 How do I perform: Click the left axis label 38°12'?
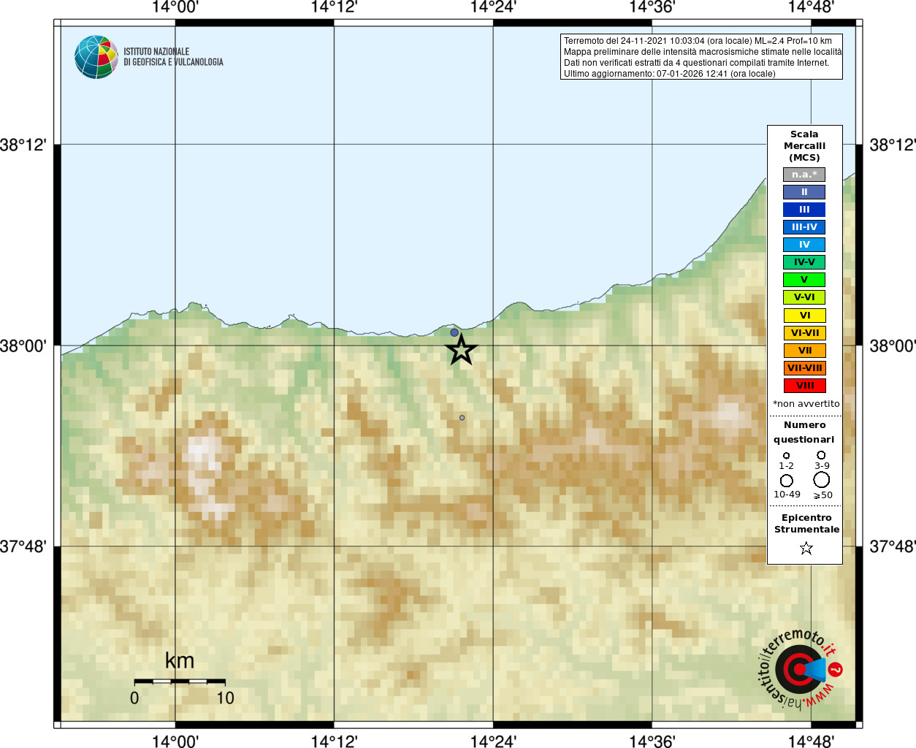pos(23,145)
